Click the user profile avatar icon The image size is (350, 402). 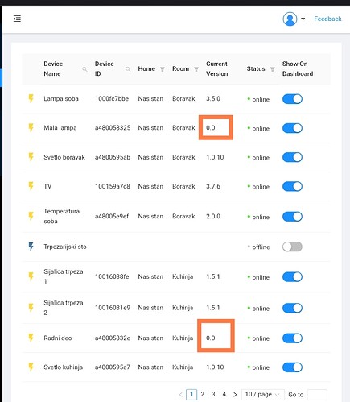pyautogui.click(x=290, y=19)
